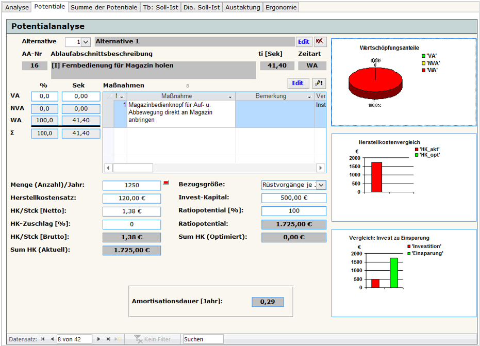Click the NVA percent field

click(x=44, y=109)
